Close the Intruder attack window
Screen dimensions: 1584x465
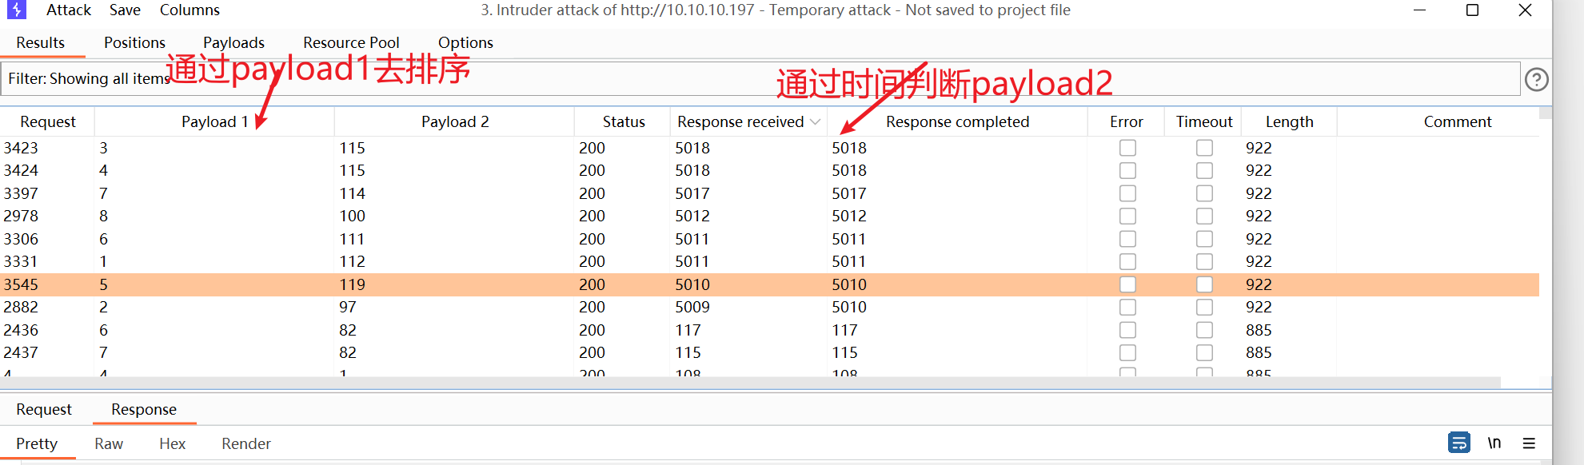click(x=1525, y=10)
